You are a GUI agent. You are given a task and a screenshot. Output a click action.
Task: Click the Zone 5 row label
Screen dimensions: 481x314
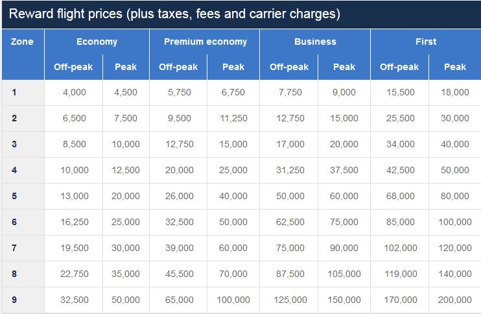[14, 196]
